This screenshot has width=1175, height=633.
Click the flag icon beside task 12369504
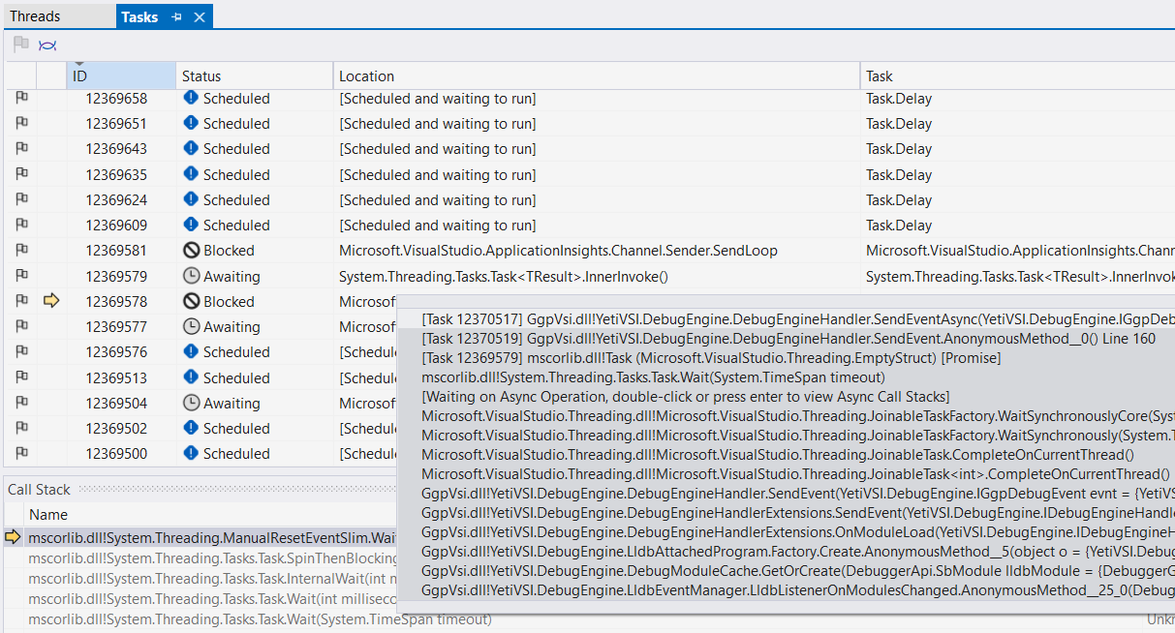click(x=21, y=403)
